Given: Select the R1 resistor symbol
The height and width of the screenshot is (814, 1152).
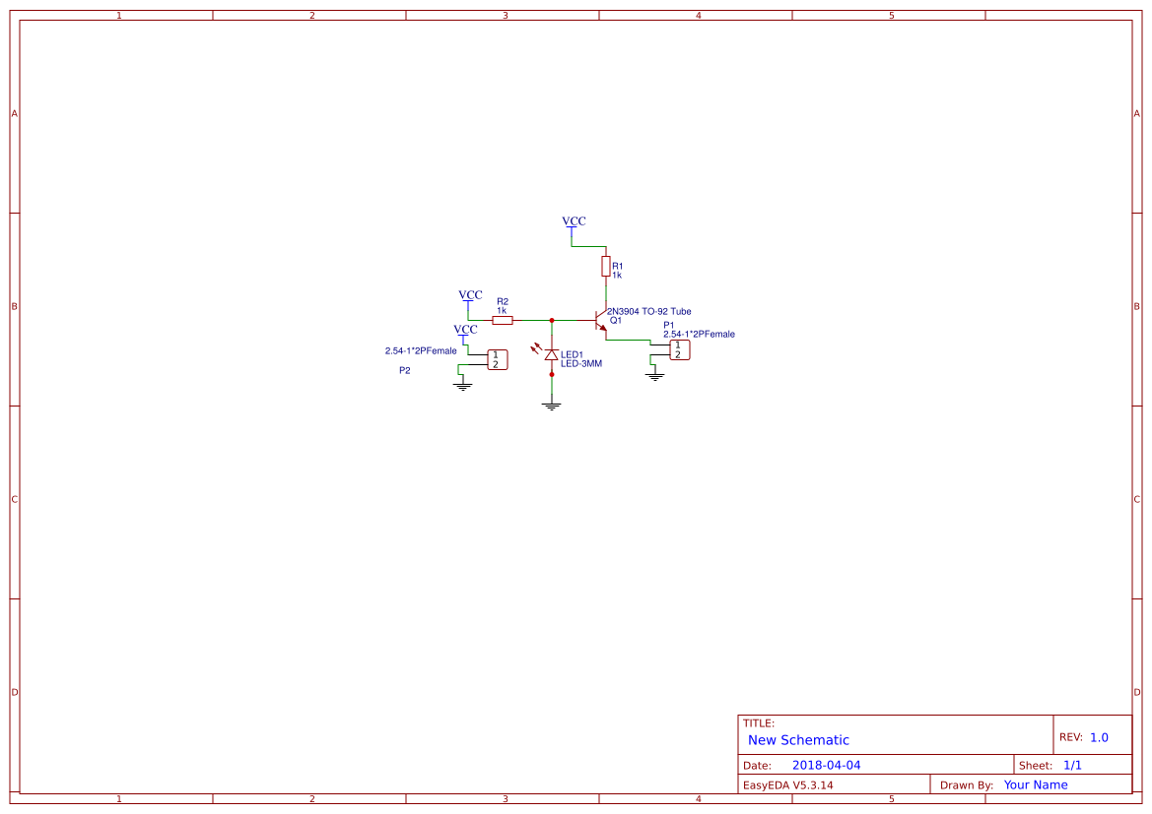Looking at the screenshot, I should pos(606,266).
